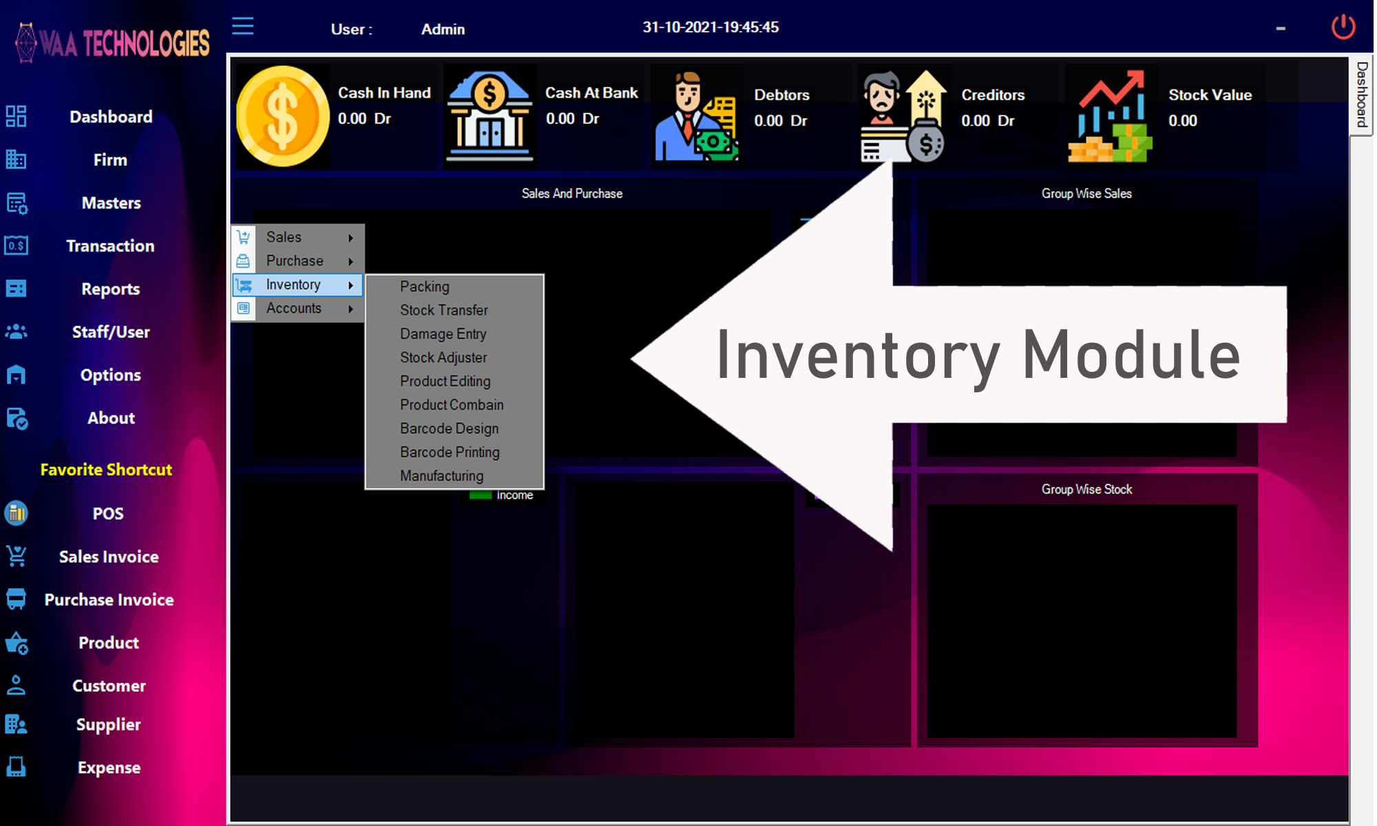The width and height of the screenshot is (1377, 826).
Task: Click the Sales Invoice cart icon
Action: [x=17, y=556]
